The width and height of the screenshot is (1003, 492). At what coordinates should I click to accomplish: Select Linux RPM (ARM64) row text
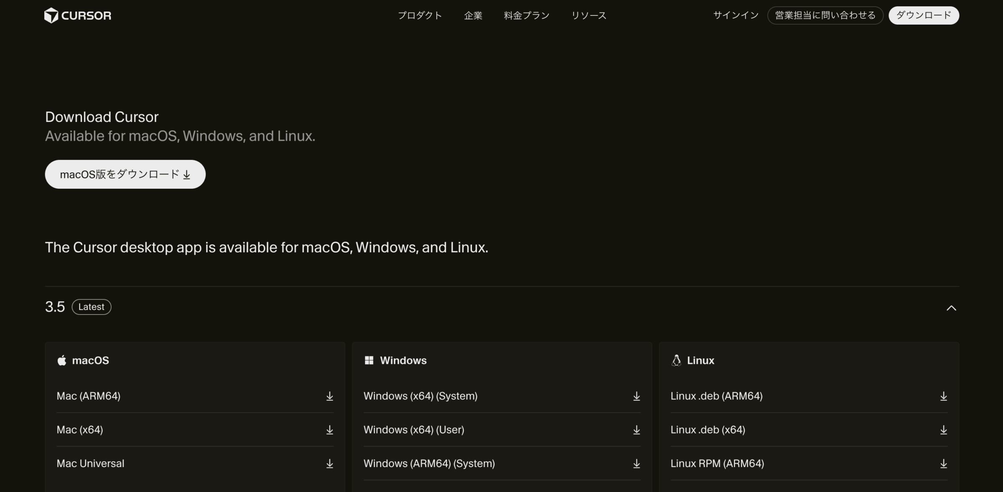click(x=717, y=464)
